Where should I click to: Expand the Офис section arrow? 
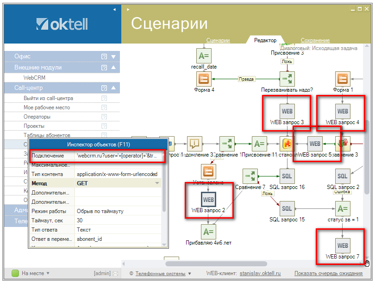pyautogui.click(x=113, y=57)
